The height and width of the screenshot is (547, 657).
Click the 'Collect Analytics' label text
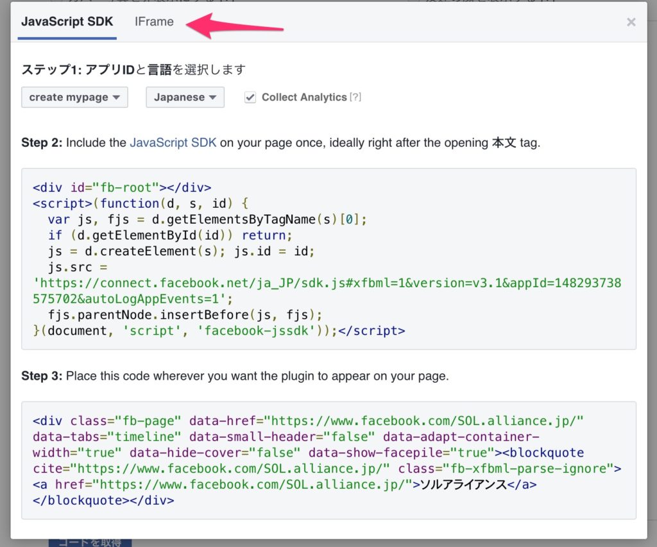click(304, 97)
